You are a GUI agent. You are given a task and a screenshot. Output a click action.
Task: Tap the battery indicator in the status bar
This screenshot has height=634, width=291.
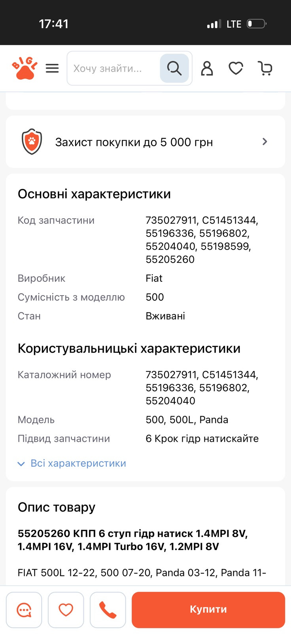[256, 24]
